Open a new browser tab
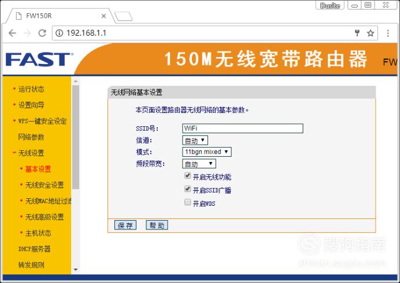Viewport: 400px width, 283px height. pyautogui.click(x=124, y=16)
